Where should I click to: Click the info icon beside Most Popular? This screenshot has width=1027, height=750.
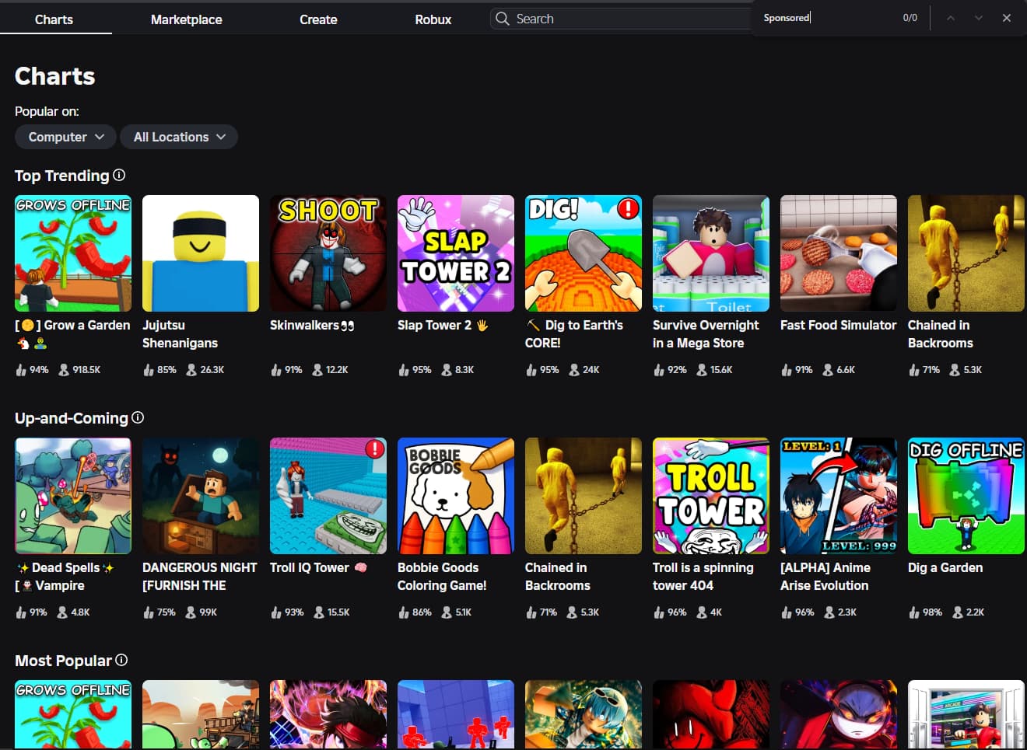(x=121, y=660)
